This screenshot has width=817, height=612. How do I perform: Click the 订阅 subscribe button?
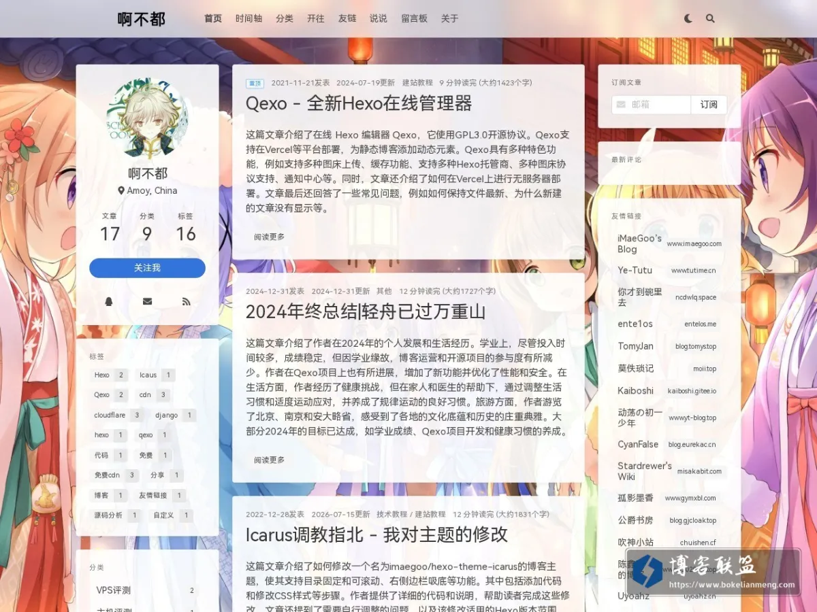tap(709, 105)
